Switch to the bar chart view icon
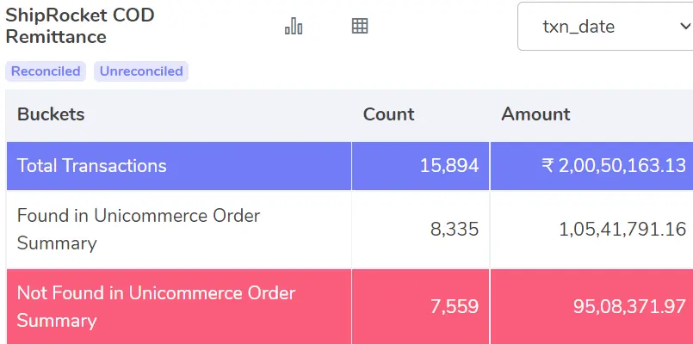 pyautogui.click(x=294, y=26)
